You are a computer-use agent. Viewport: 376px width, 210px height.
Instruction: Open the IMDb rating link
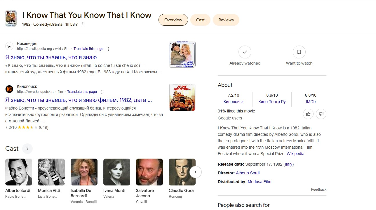(310, 102)
